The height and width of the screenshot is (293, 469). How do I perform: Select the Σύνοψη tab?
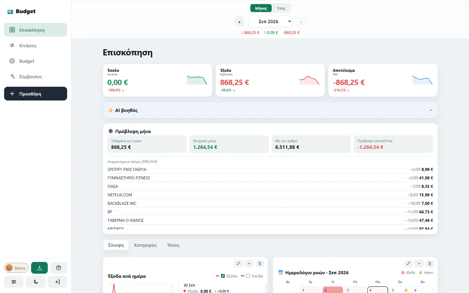(x=116, y=245)
